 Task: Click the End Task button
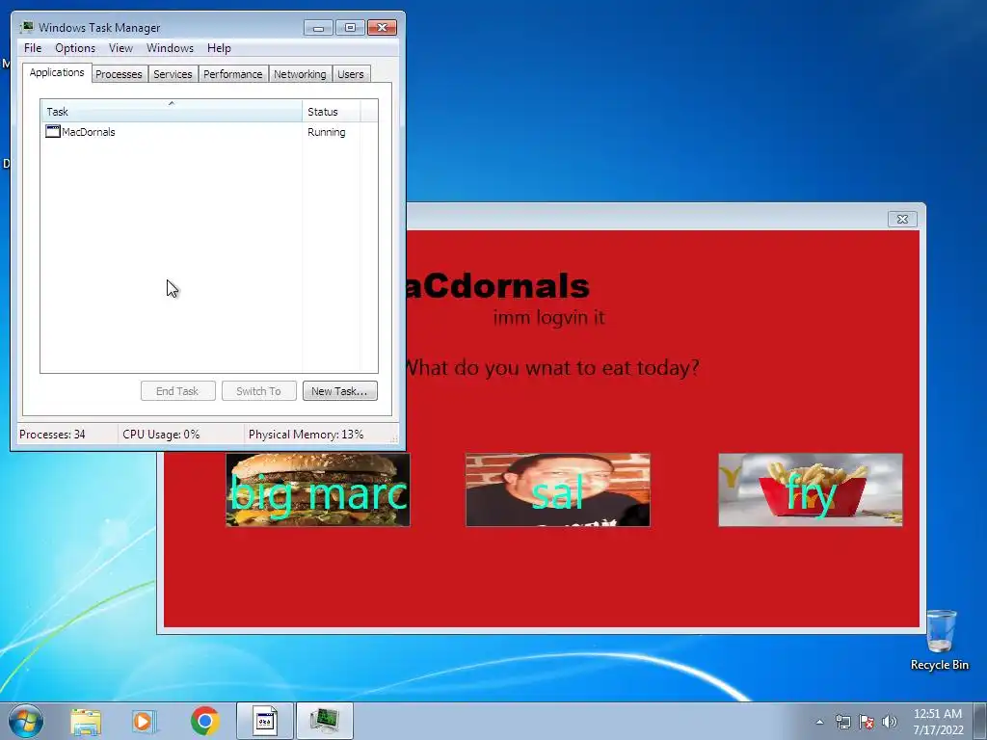[178, 391]
